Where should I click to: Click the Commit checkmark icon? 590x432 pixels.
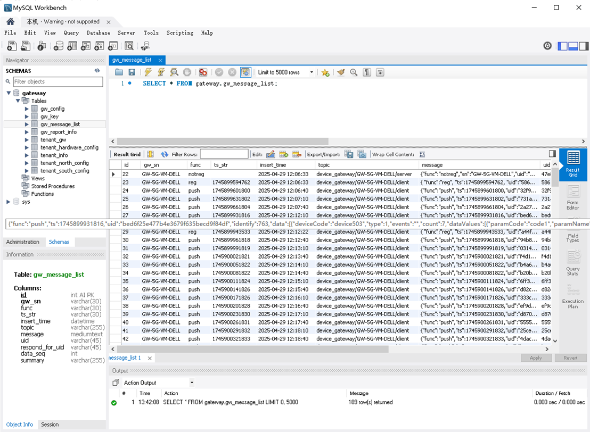pos(219,72)
